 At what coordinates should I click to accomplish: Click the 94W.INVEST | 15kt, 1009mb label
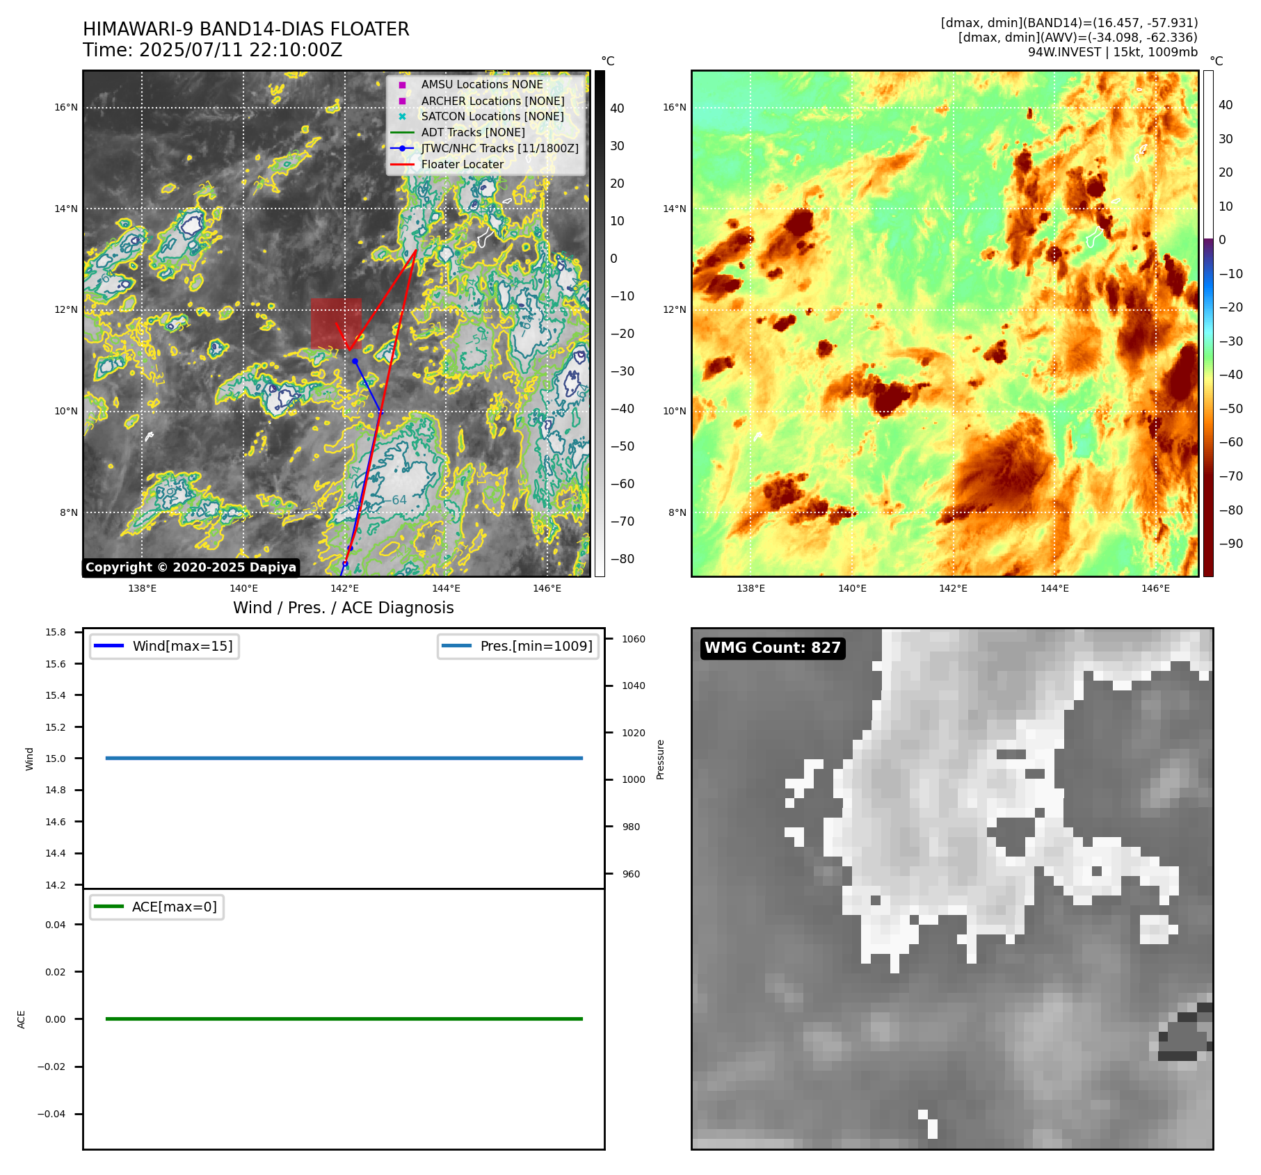(x=1113, y=52)
